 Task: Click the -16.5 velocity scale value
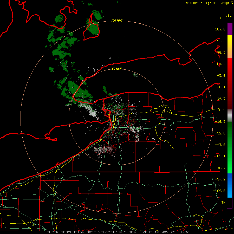(x=220, y=122)
